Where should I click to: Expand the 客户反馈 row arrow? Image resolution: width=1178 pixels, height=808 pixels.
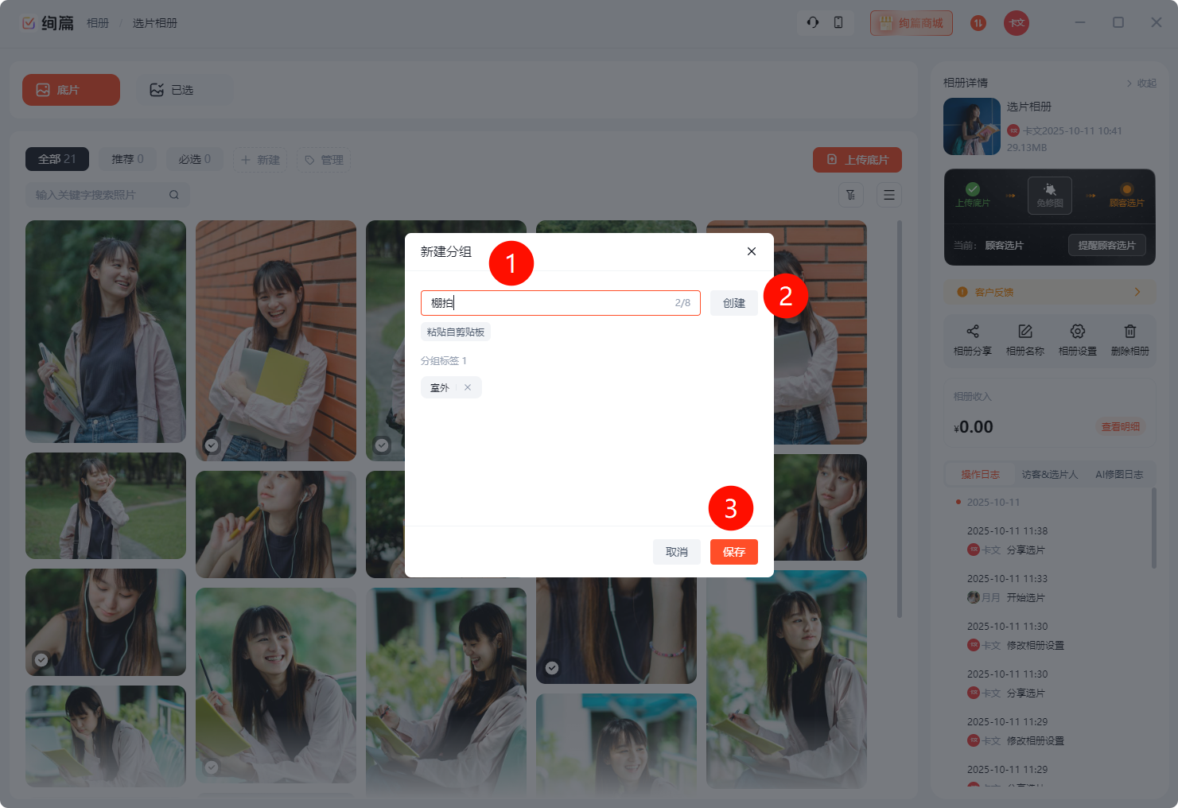[x=1137, y=292]
